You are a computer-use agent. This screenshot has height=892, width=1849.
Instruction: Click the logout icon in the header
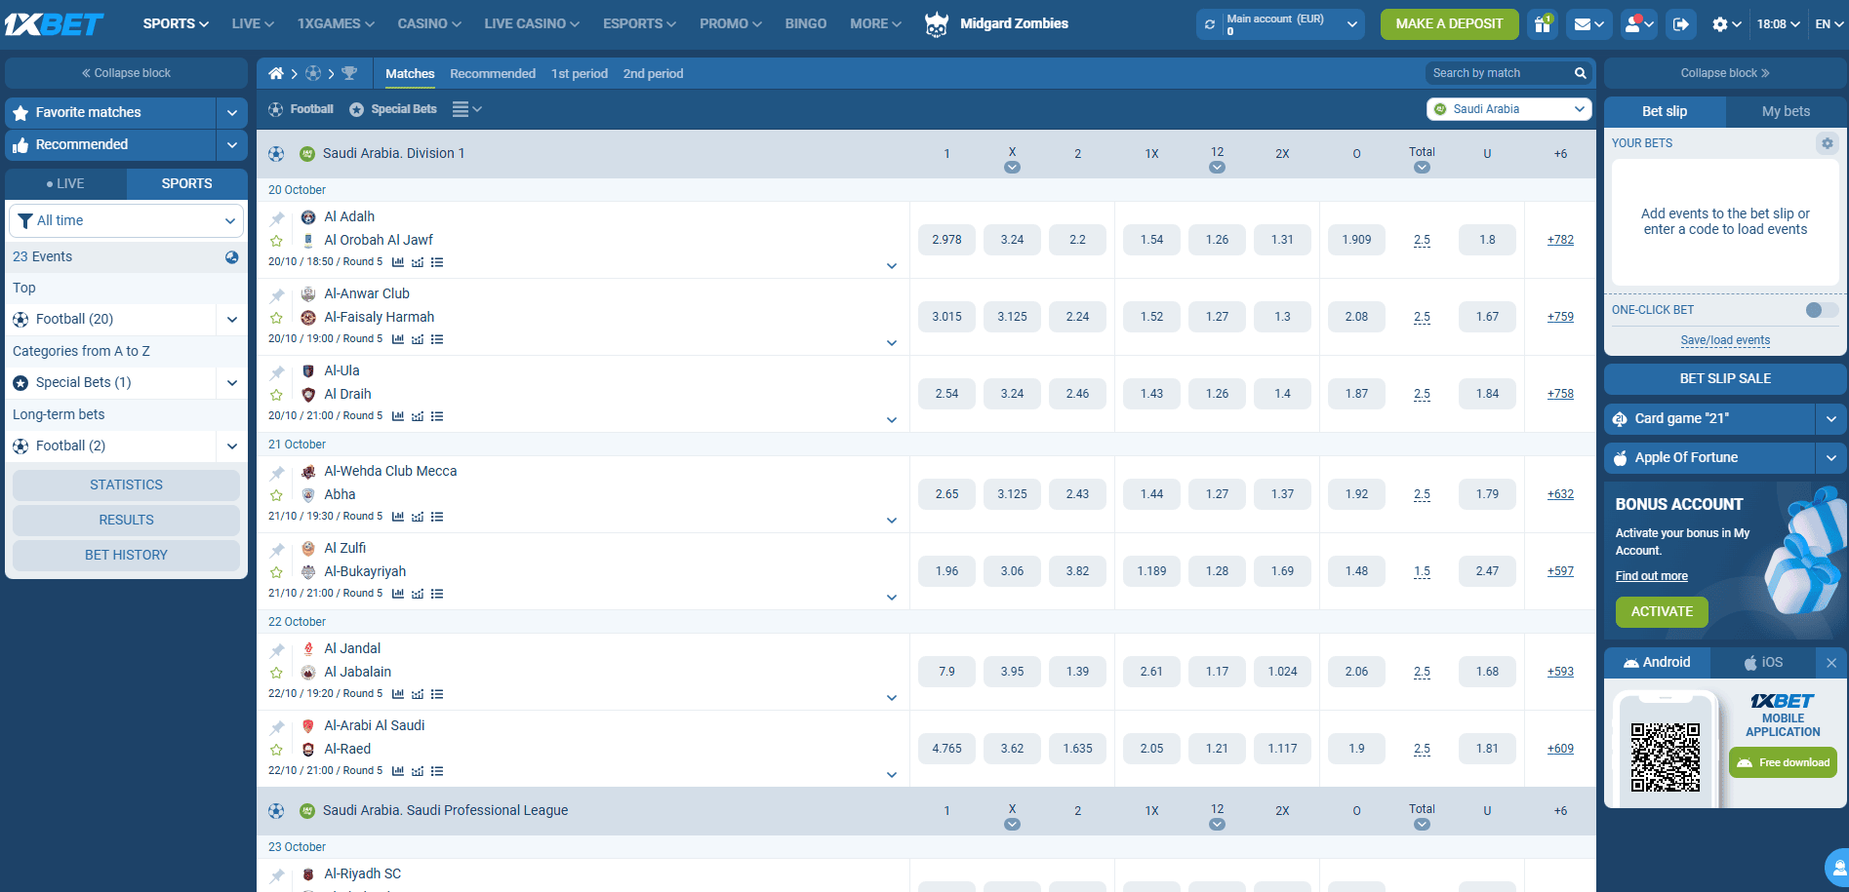click(1680, 23)
